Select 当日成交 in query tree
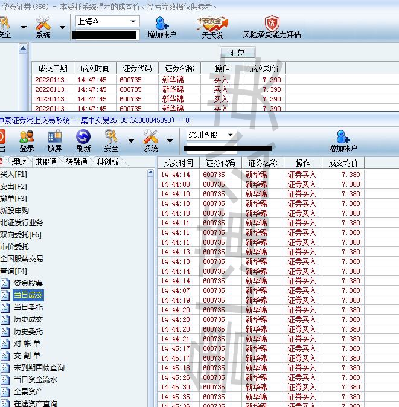Viewport: 399px width, 407px height. point(28,295)
